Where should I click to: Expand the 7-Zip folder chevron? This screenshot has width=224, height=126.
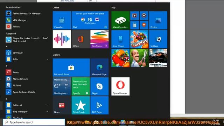coord(47,59)
